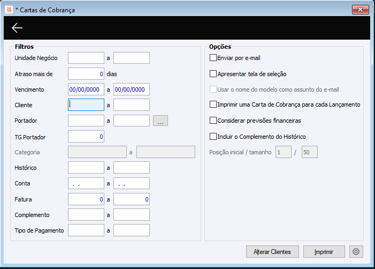Image resolution: width=375 pixels, height=269 pixels.
Task: Check Imprimir uma Carta para cada Lançamento
Action: [213, 105]
